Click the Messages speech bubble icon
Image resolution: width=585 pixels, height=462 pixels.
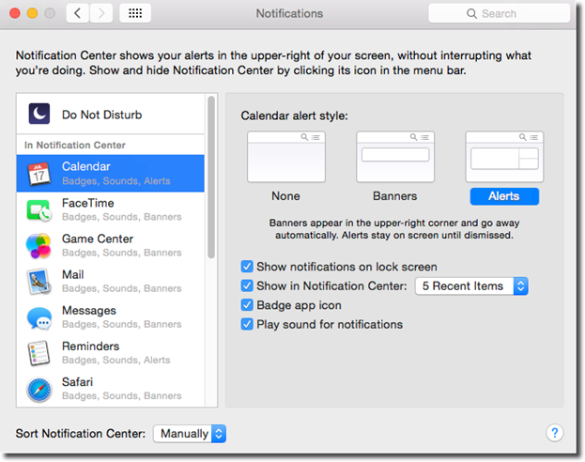(39, 318)
